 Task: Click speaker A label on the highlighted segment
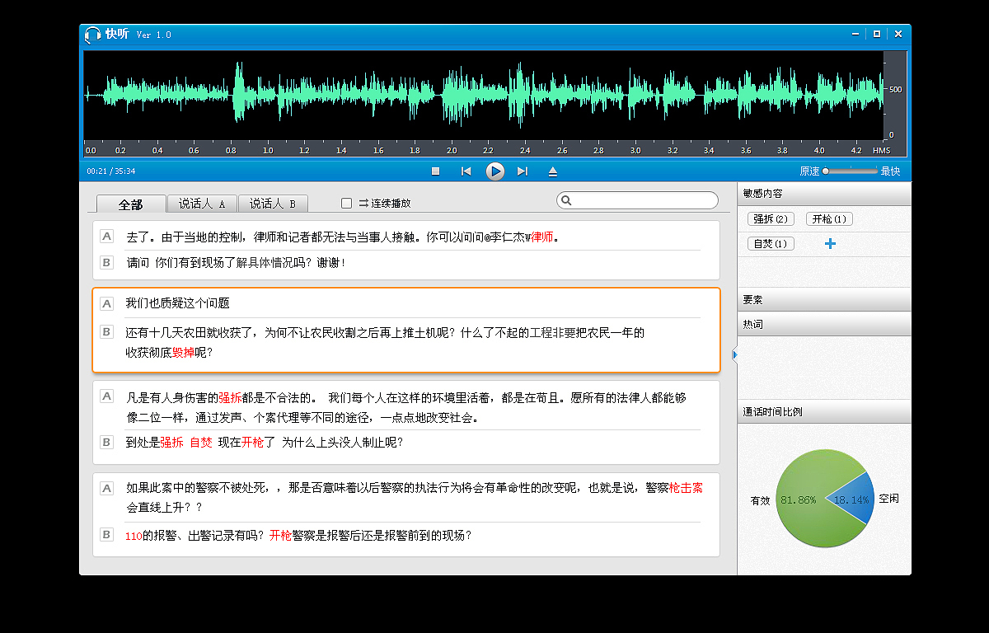click(106, 303)
